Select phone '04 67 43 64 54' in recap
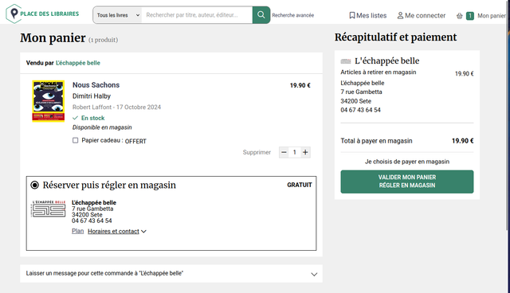This screenshot has width=510, height=293. pyautogui.click(x=360, y=110)
